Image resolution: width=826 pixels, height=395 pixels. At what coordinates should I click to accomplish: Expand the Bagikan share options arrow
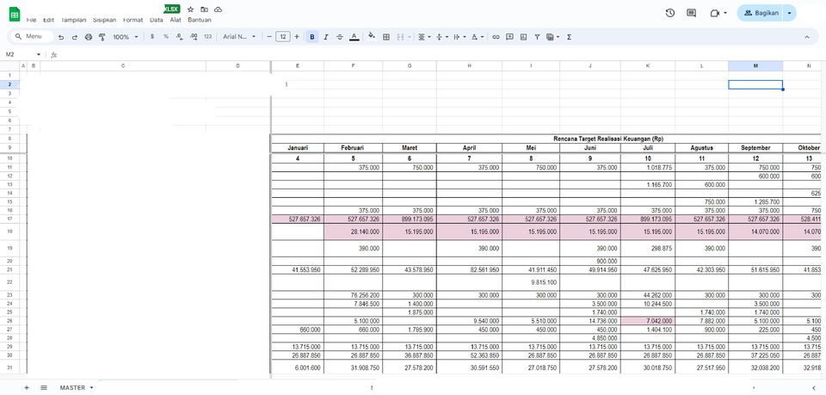click(x=789, y=13)
